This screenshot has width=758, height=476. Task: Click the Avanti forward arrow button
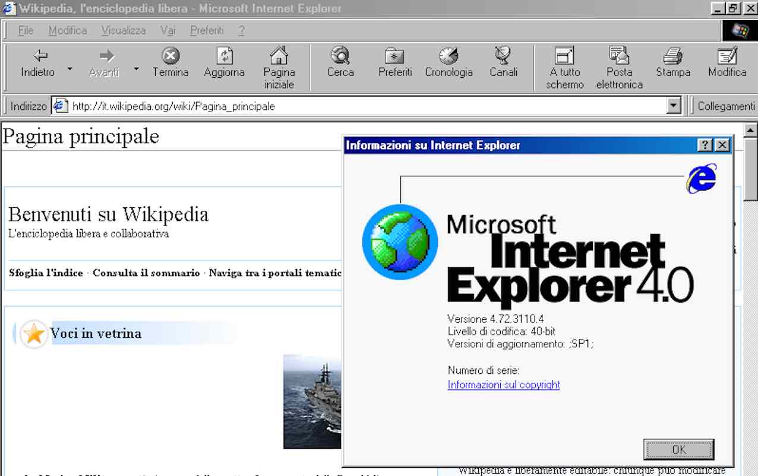pos(105,64)
